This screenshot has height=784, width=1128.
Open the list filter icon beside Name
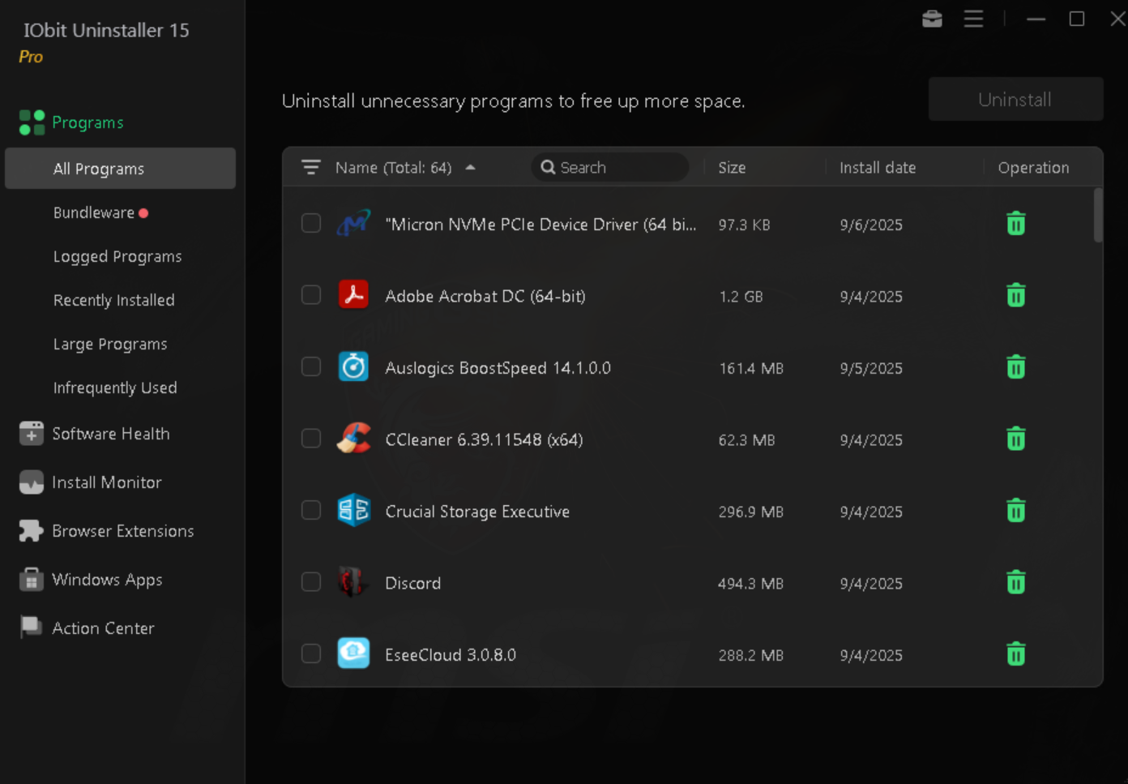click(x=311, y=167)
